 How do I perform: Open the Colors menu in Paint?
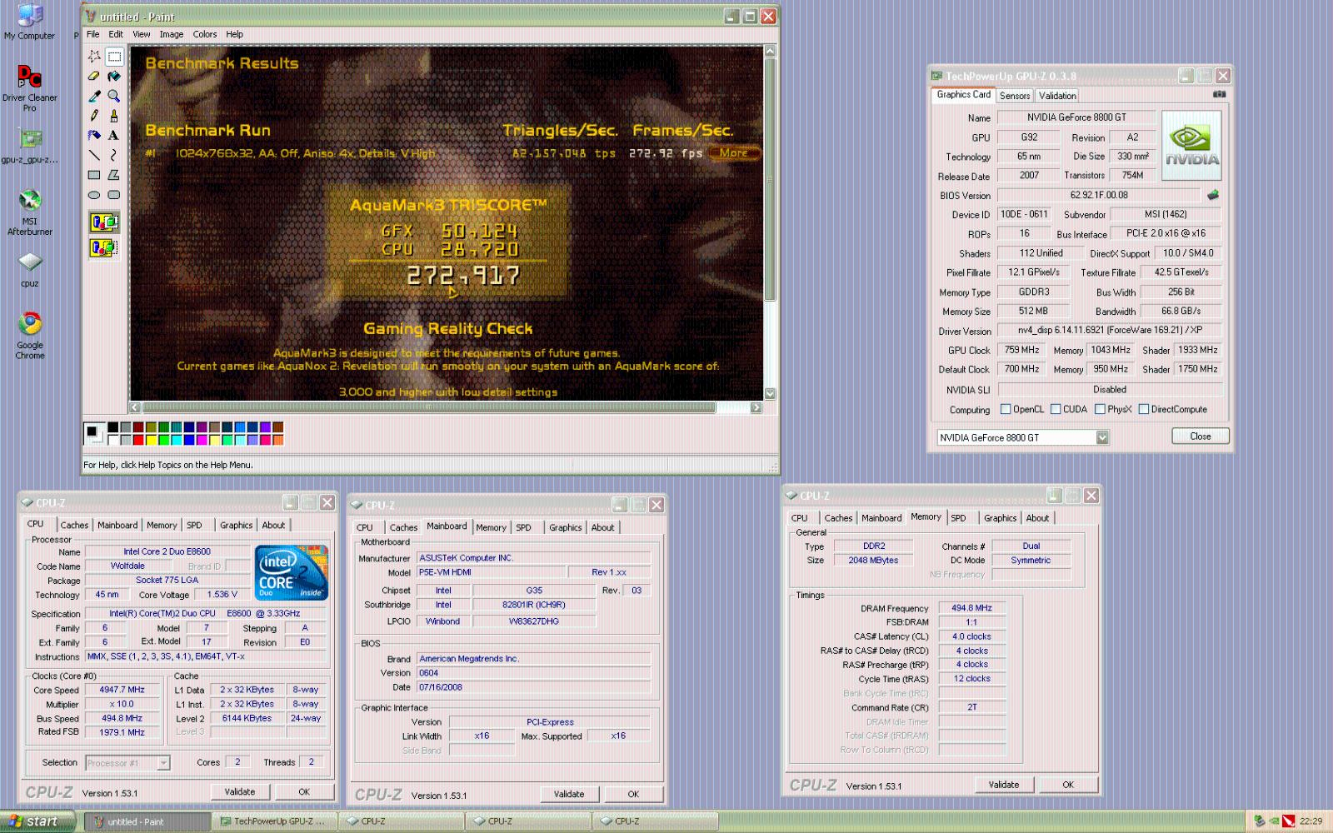205,34
